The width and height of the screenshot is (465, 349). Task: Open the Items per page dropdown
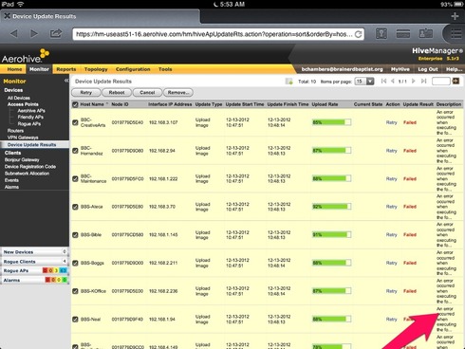[364, 82]
